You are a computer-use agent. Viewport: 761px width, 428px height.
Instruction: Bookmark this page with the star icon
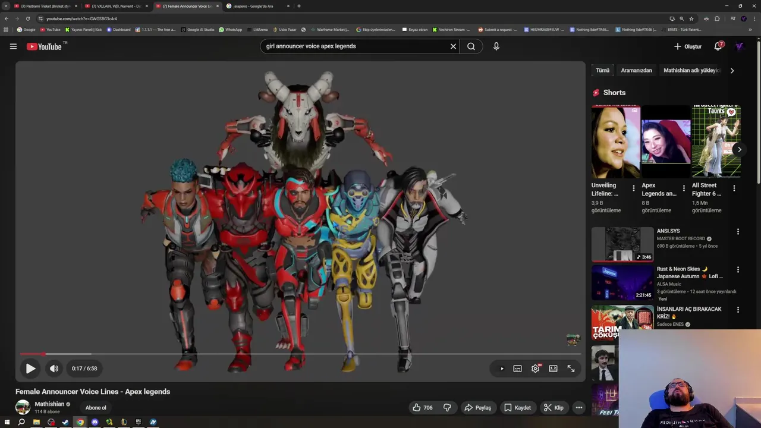[x=691, y=18]
